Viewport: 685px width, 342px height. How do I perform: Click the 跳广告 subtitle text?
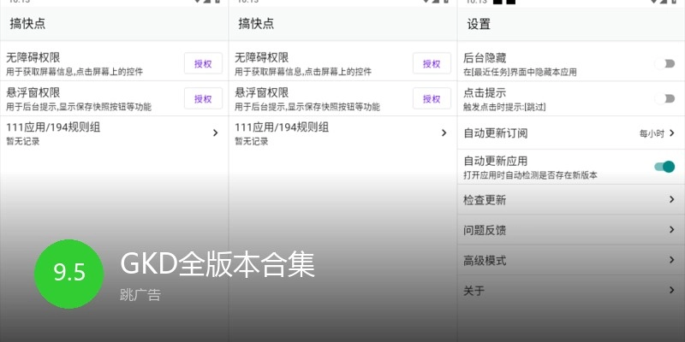pos(140,295)
